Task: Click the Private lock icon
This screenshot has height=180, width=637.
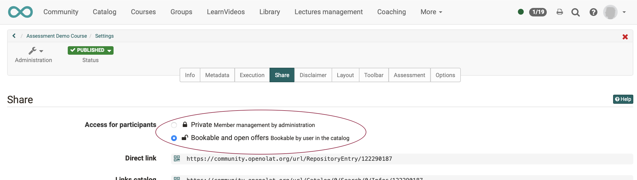Action: [185, 124]
